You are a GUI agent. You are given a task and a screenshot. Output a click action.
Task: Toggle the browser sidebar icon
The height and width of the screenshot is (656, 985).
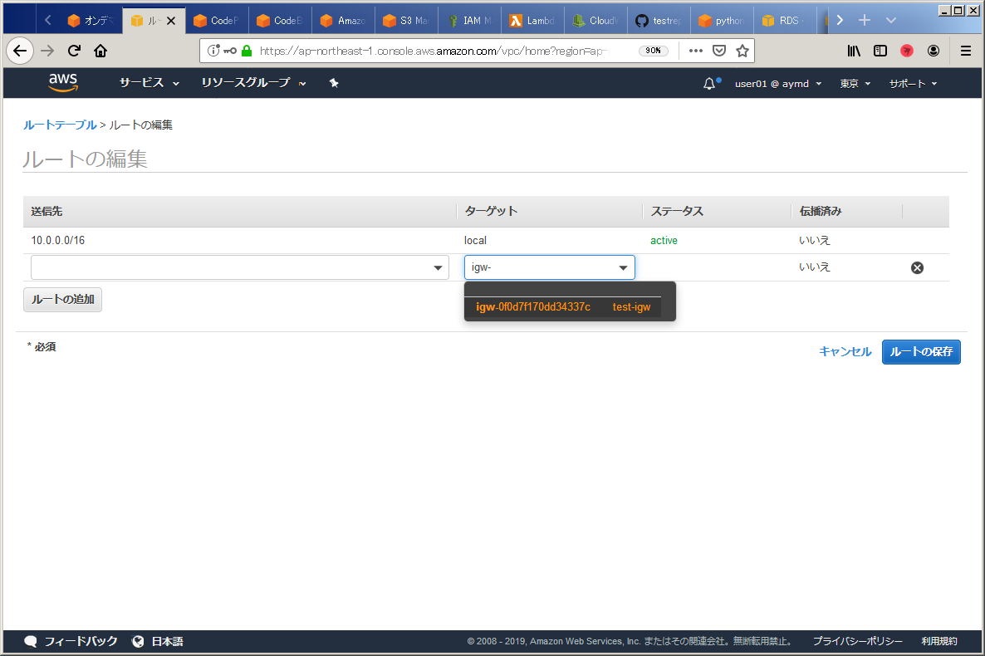pyautogui.click(x=880, y=51)
